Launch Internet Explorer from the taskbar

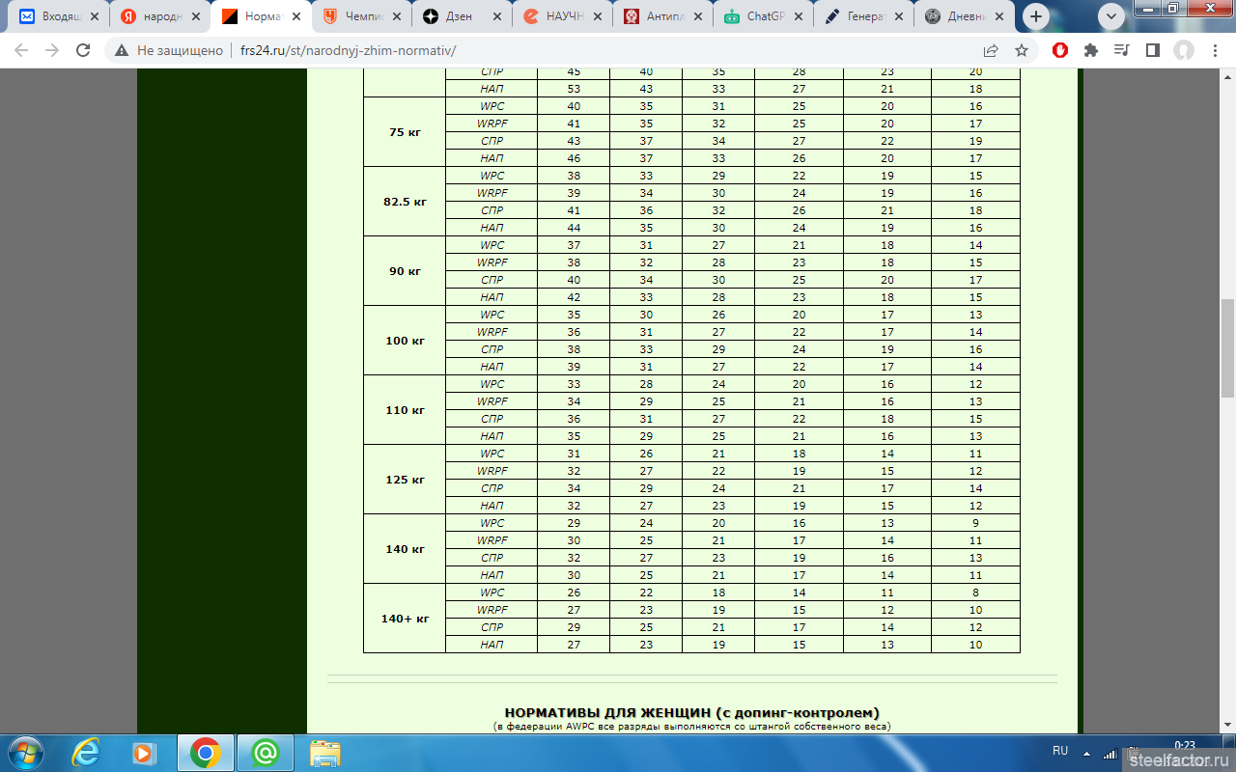tap(86, 752)
